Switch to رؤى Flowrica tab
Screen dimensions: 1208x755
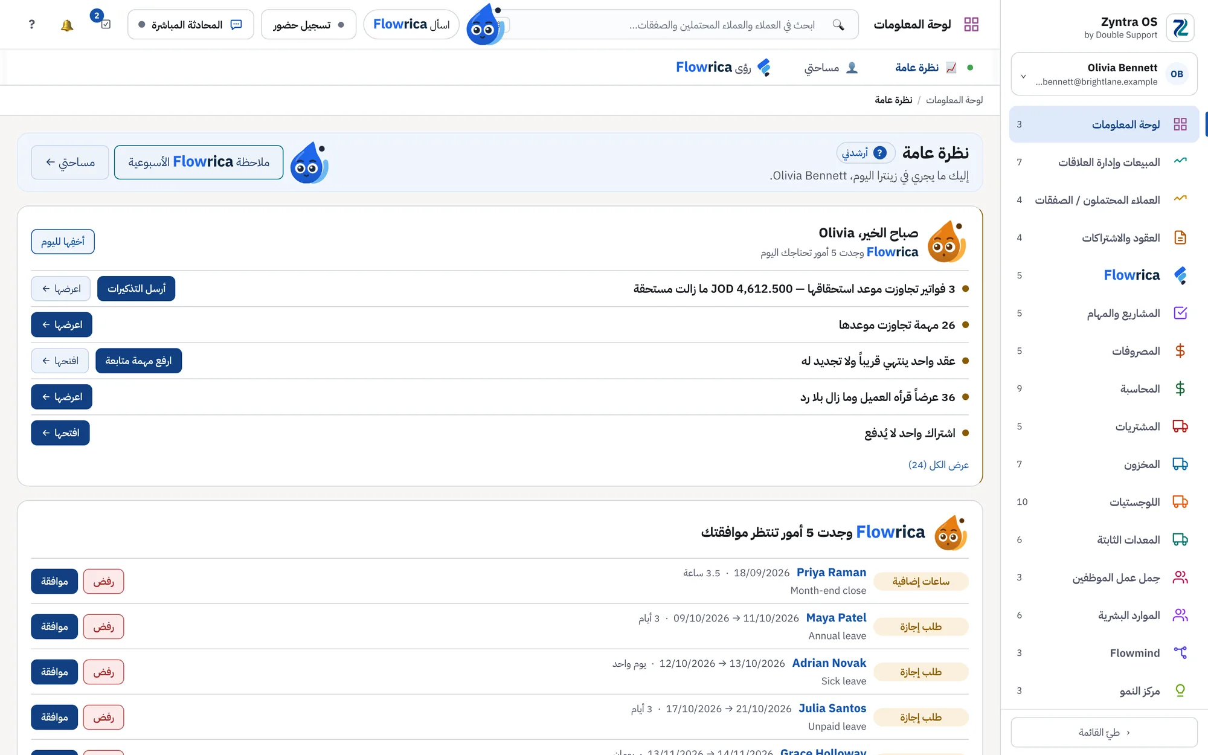click(x=723, y=68)
